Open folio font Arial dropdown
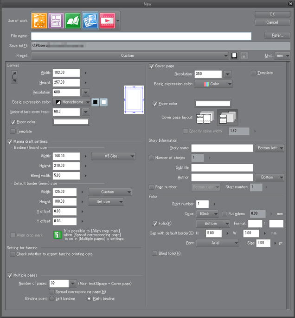This screenshot has width=295, height=318. (x=217, y=243)
